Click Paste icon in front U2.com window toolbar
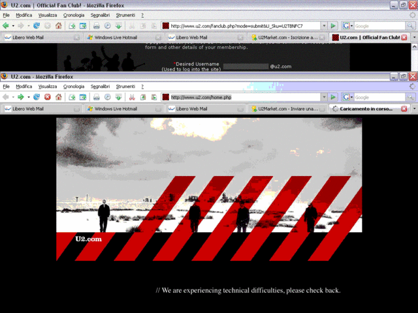Viewport: 418px width, 313px height. pyautogui.click(x=154, y=97)
